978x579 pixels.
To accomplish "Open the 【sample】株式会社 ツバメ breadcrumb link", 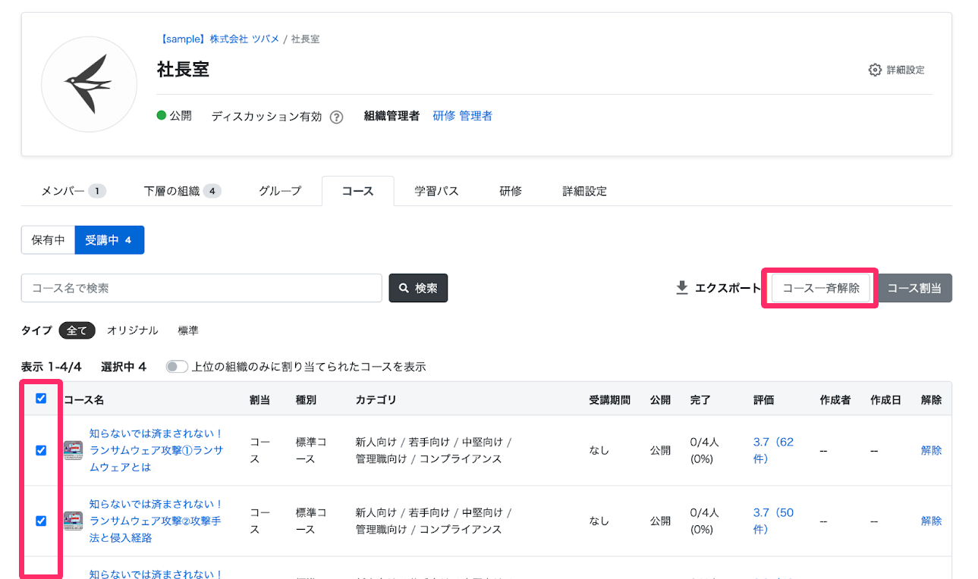I will coord(219,39).
